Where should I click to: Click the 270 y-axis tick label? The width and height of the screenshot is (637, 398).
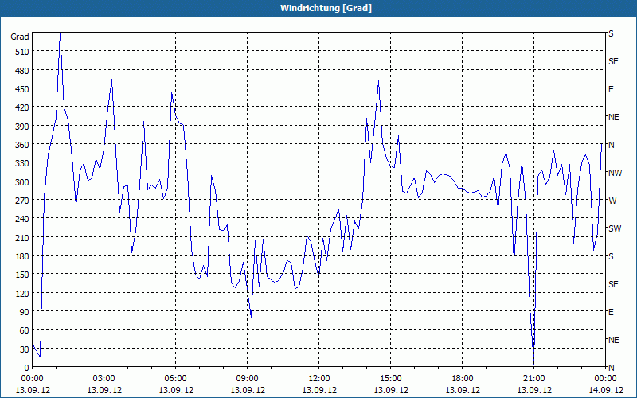point(22,201)
